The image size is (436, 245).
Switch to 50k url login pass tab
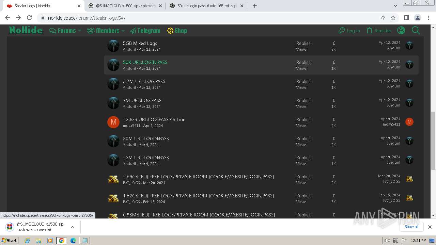[206, 6]
